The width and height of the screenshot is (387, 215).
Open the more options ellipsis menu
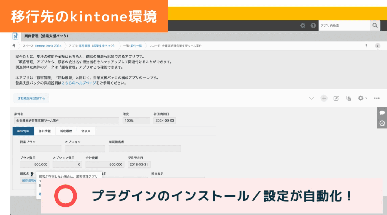(x=377, y=98)
